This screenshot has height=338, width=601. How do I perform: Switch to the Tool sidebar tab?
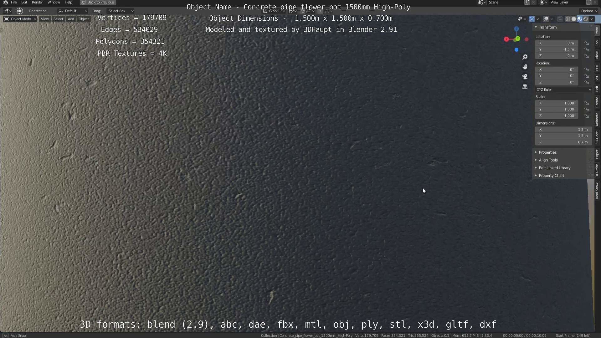pos(597,43)
